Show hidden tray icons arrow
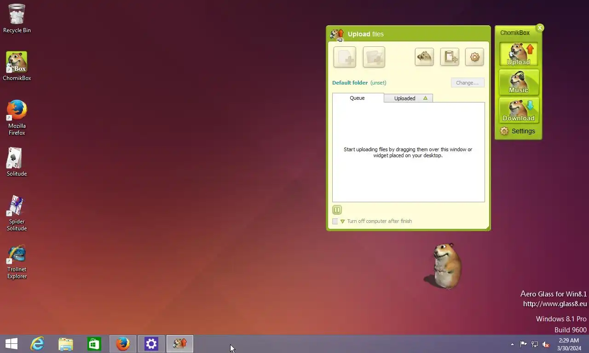This screenshot has height=353, width=589. click(x=512, y=344)
